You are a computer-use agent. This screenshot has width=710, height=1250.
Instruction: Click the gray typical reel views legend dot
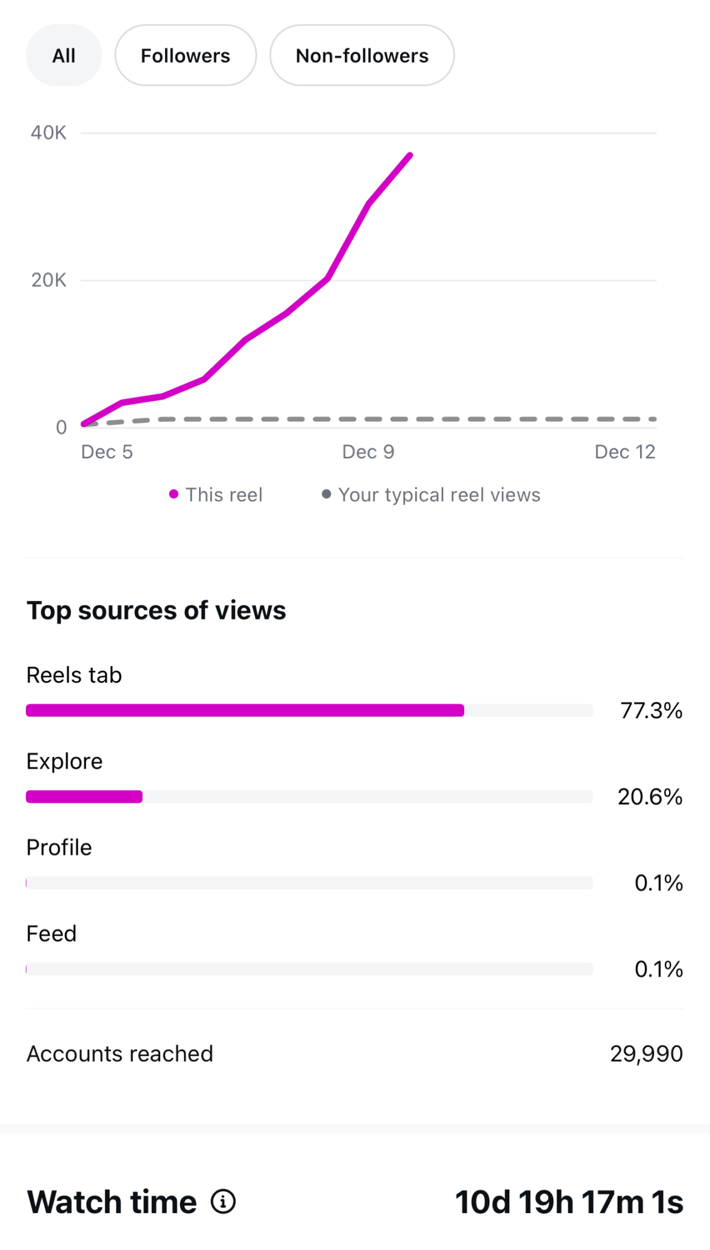[x=326, y=494]
